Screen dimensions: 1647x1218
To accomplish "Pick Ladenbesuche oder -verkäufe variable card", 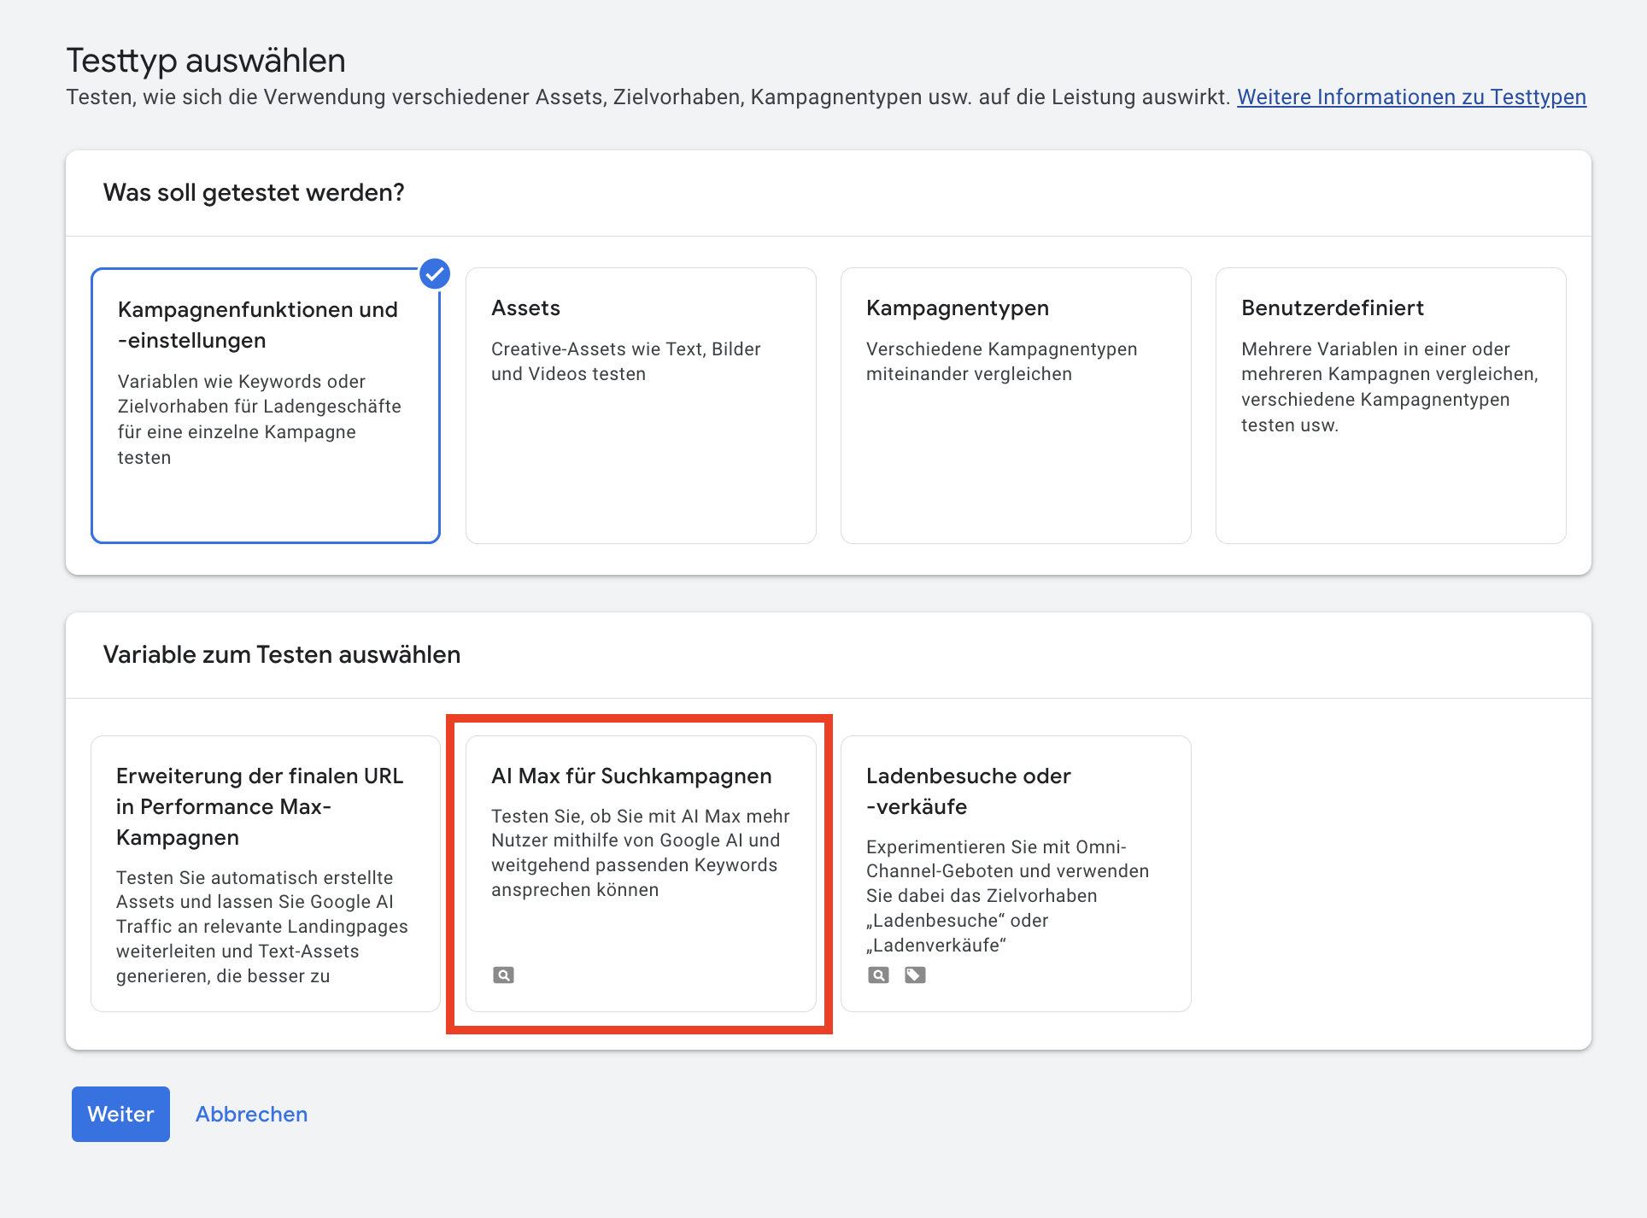I will click(x=1016, y=874).
